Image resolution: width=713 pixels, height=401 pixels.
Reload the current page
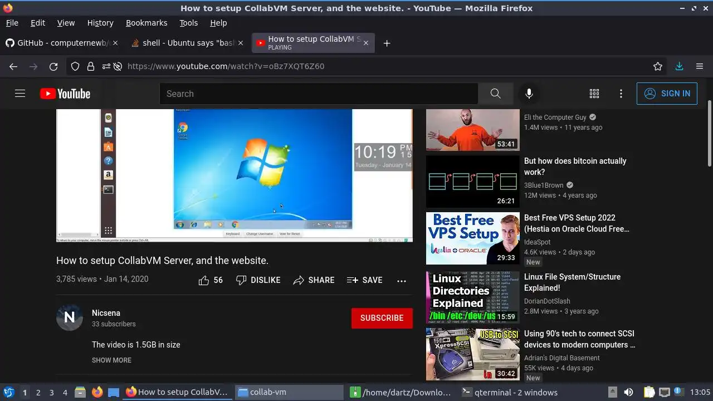tap(53, 66)
